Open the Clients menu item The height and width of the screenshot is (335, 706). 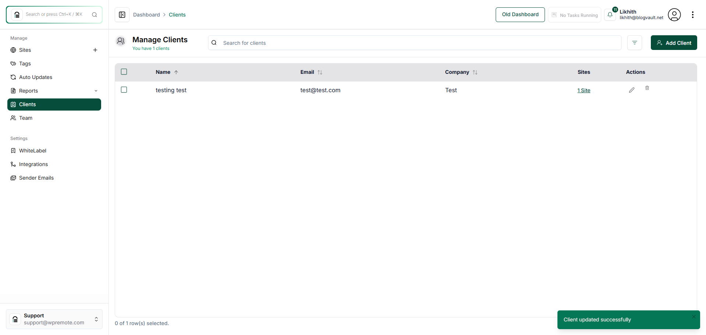(27, 104)
